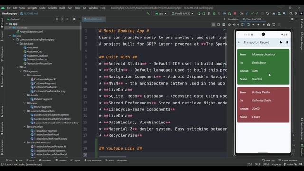The width and height of the screenshot is (304, 171).
Task: Click editor horizontal scrollbar thumb
Action: click(x=113, y=157)
